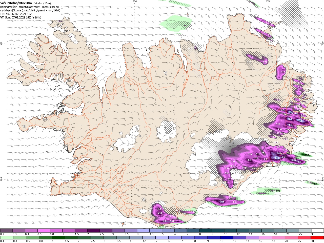
Task: Click the lower scale swatch between 0.8 and 1
Action: [x=45, y=237]
